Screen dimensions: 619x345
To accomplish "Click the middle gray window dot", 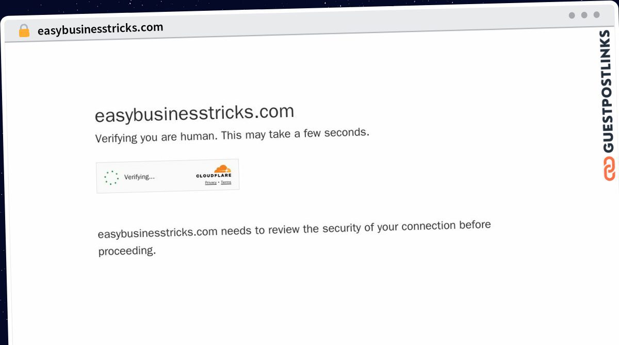I will tap(584, 15).
